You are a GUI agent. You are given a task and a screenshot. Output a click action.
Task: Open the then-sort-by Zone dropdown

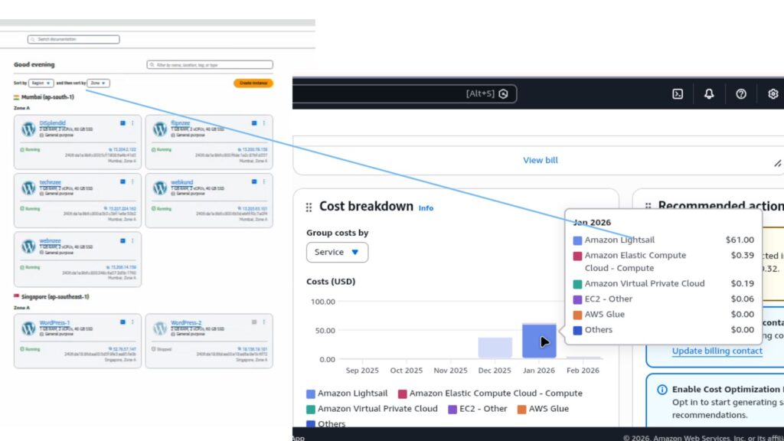(98, 83)
